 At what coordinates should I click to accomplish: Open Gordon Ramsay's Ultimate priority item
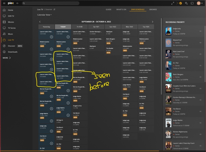[x=184, y=100]
